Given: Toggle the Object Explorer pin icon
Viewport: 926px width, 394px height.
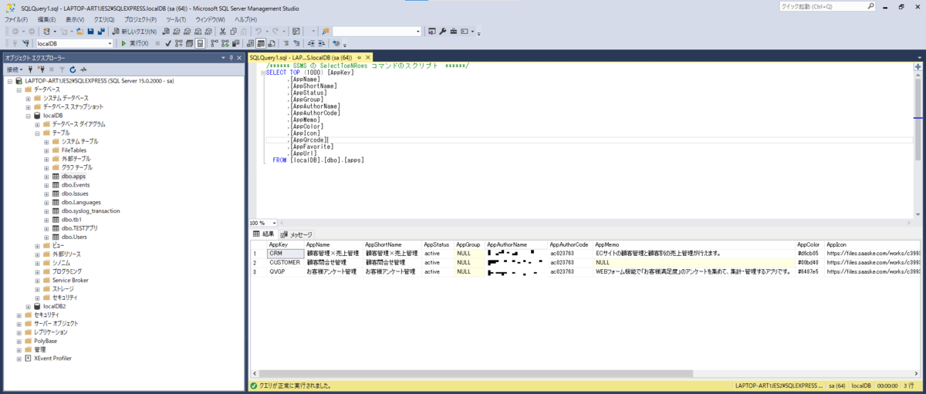Looking at the screenshot, I should coord(231,58).
